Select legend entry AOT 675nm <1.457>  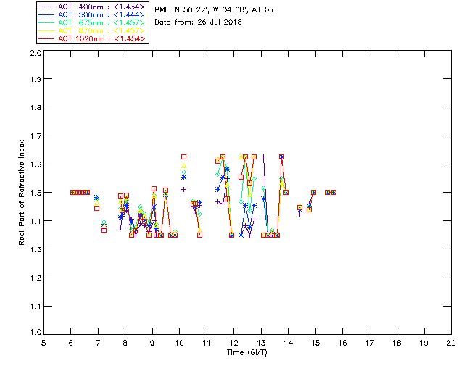pos(92,22)
